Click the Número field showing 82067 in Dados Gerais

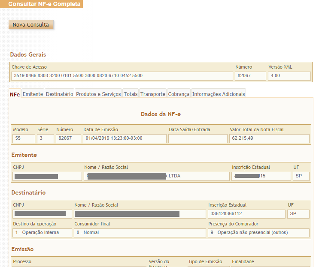(x=250, y=76)
